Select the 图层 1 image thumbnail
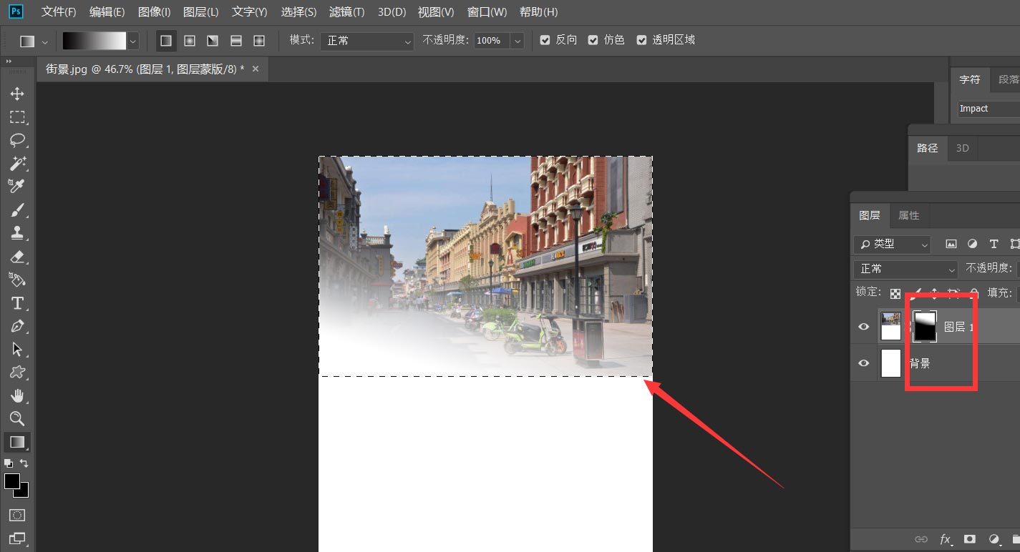The image size is (1020, 552). click(x=890, y=327)
